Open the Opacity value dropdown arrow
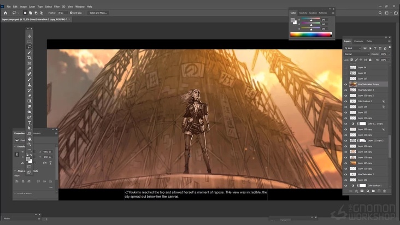This screenshot has height=225, width=400. 389,54
